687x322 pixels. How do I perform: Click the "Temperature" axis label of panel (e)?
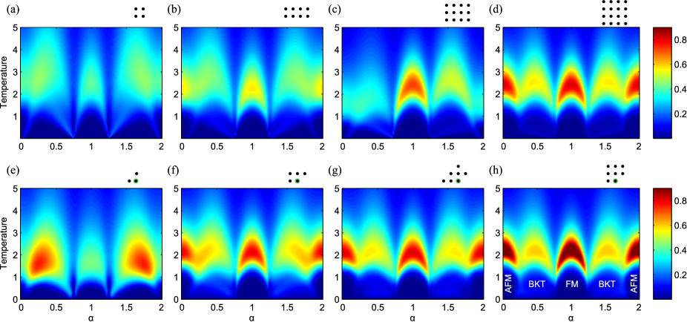(x=5, y=244)
